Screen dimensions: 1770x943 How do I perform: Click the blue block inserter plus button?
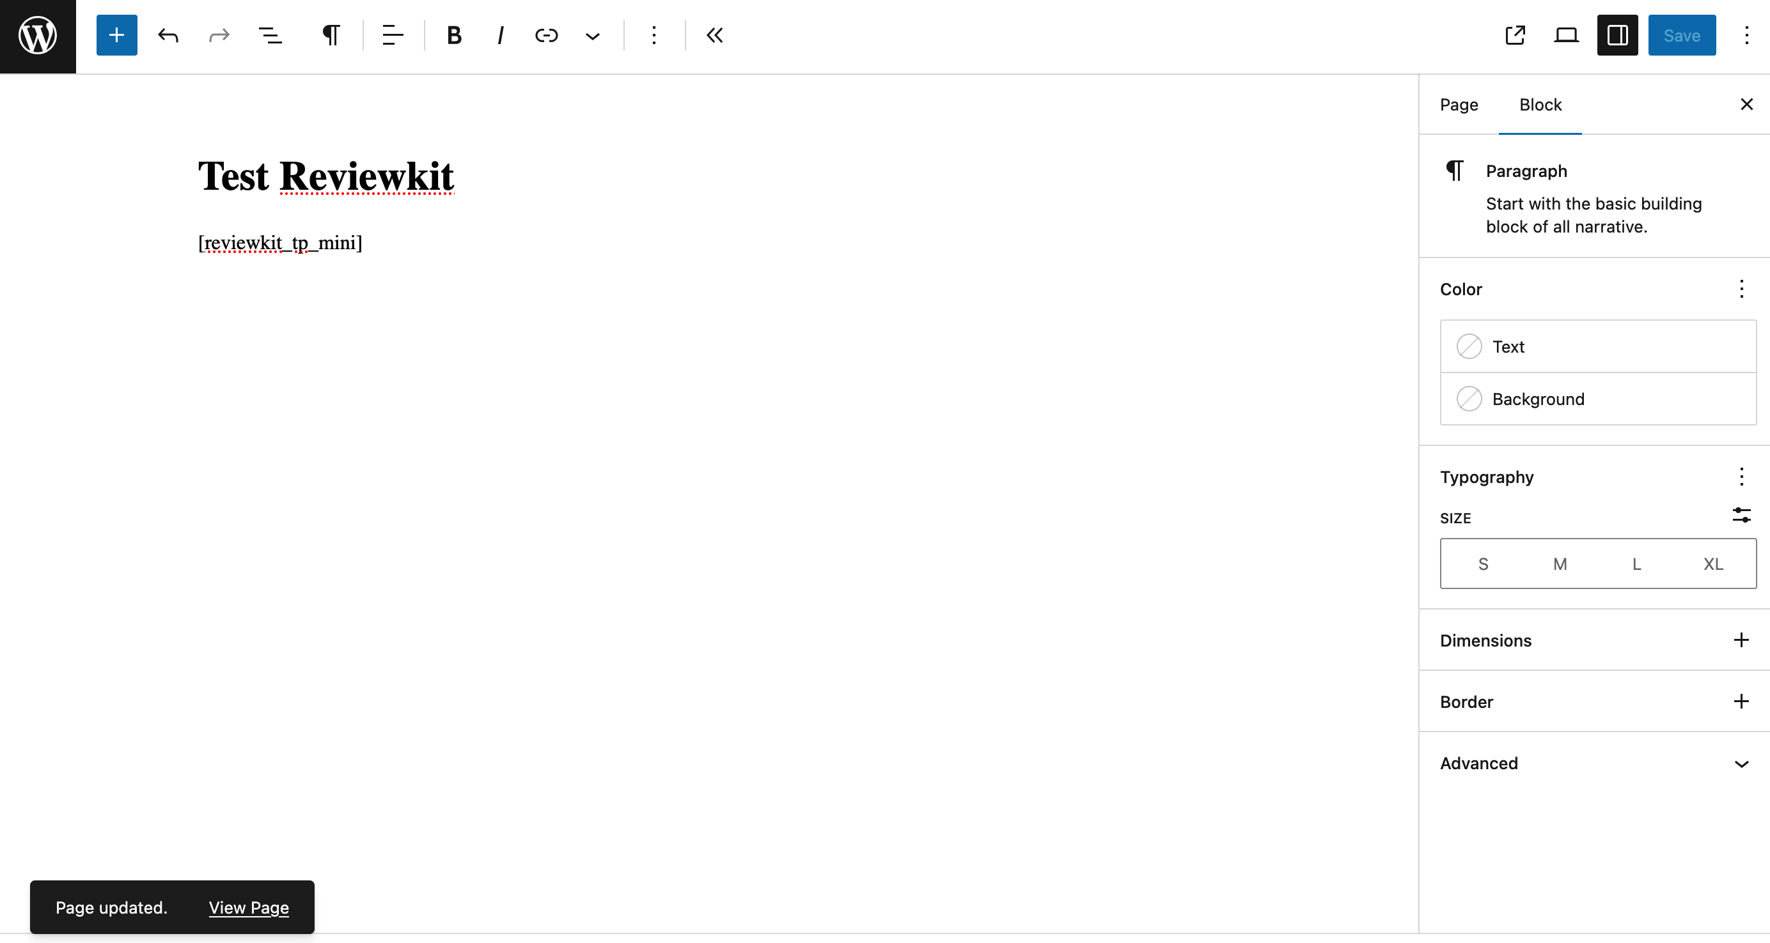(x=117, y=35)
